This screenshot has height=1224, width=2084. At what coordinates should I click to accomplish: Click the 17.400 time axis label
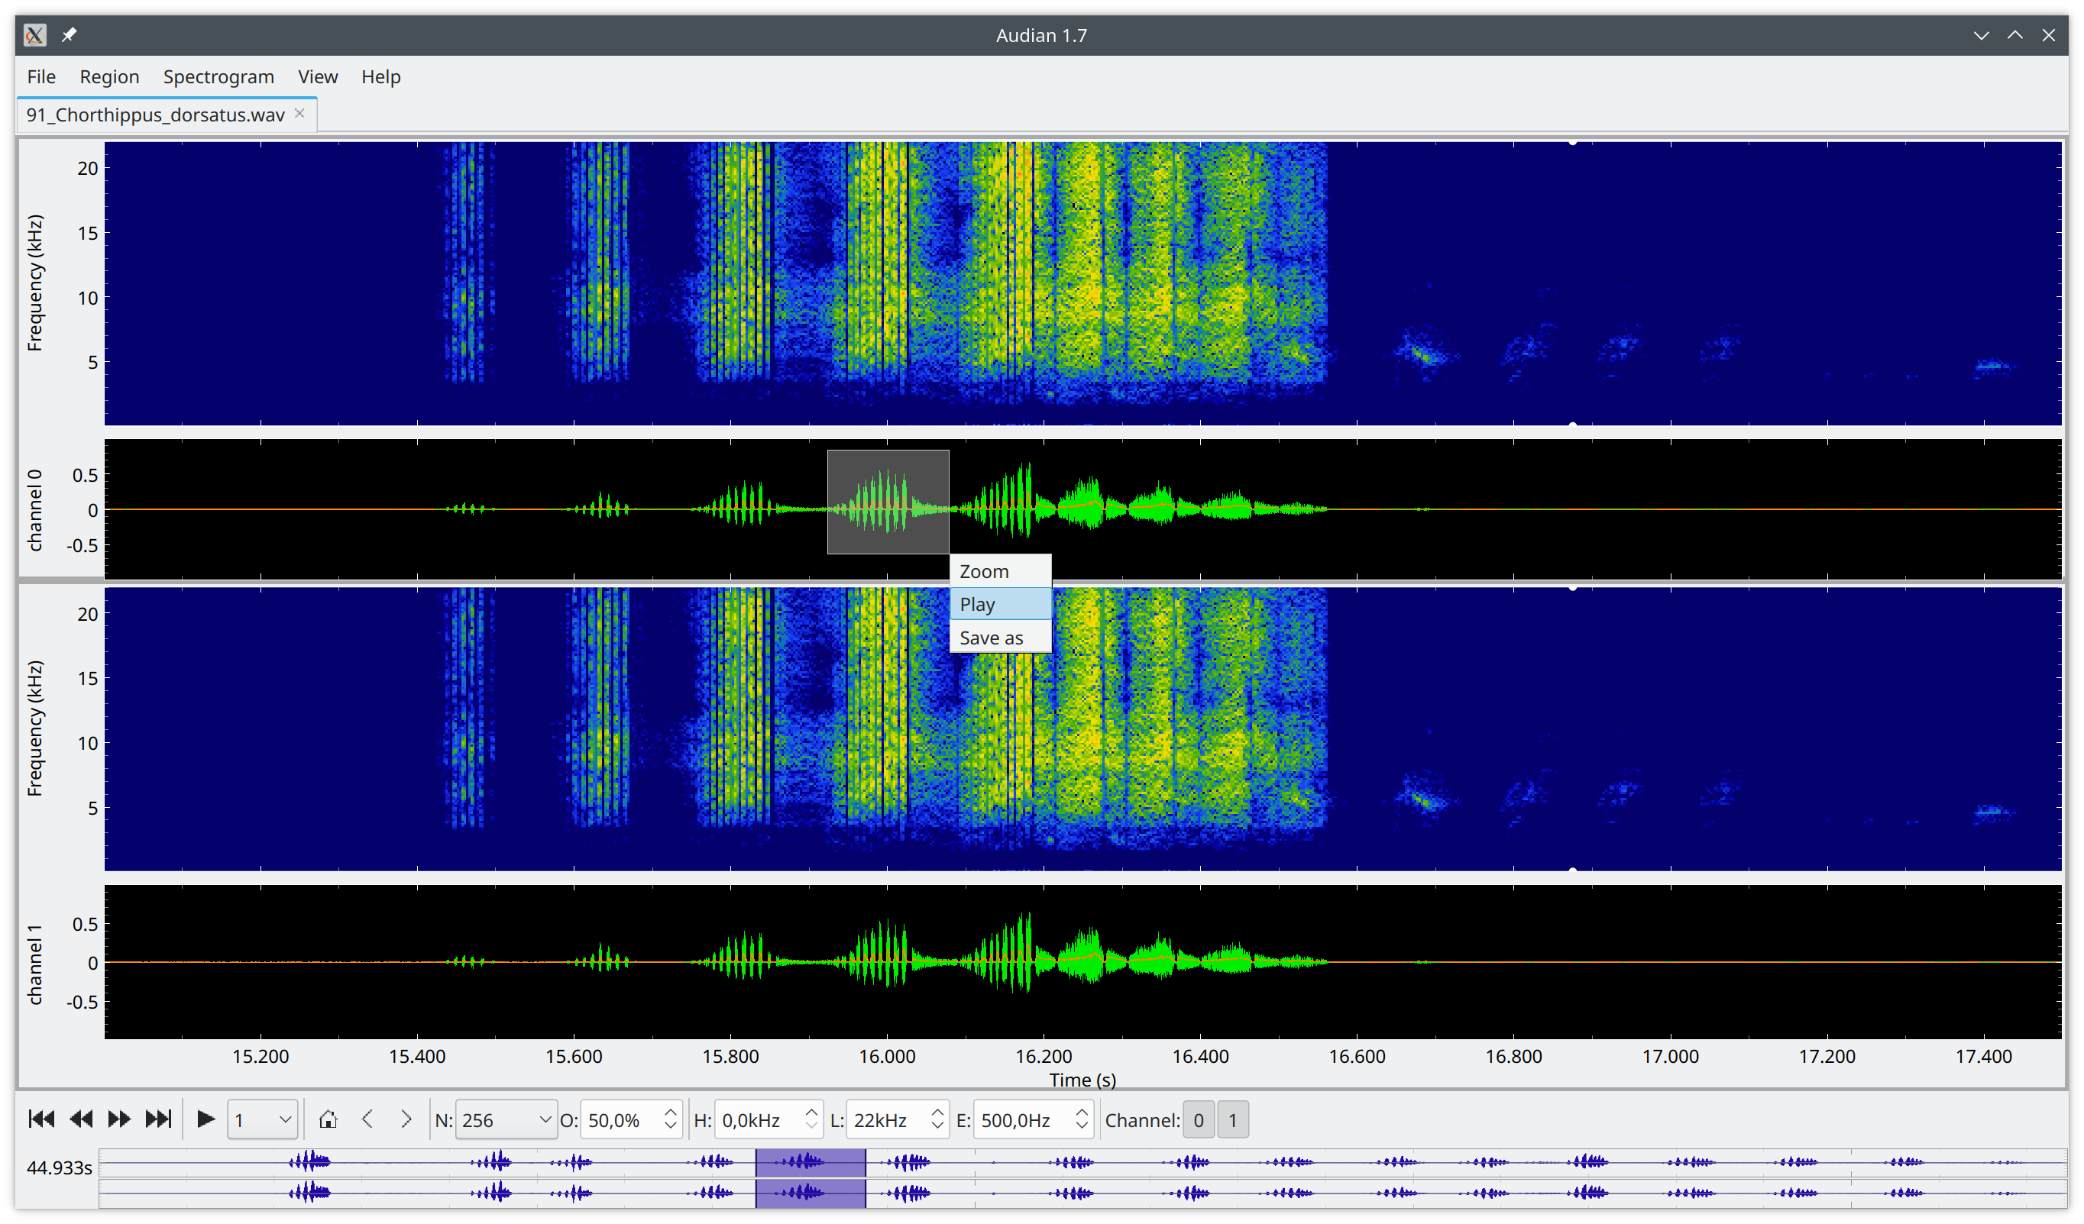click(1984, 1055)
